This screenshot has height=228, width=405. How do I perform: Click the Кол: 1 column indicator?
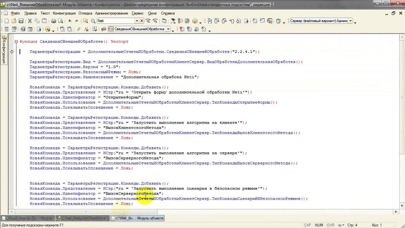tap(377, 225)
